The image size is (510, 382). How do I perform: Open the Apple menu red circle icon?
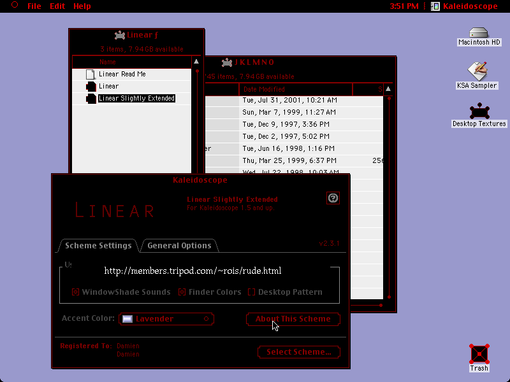(x=15, y=5)
